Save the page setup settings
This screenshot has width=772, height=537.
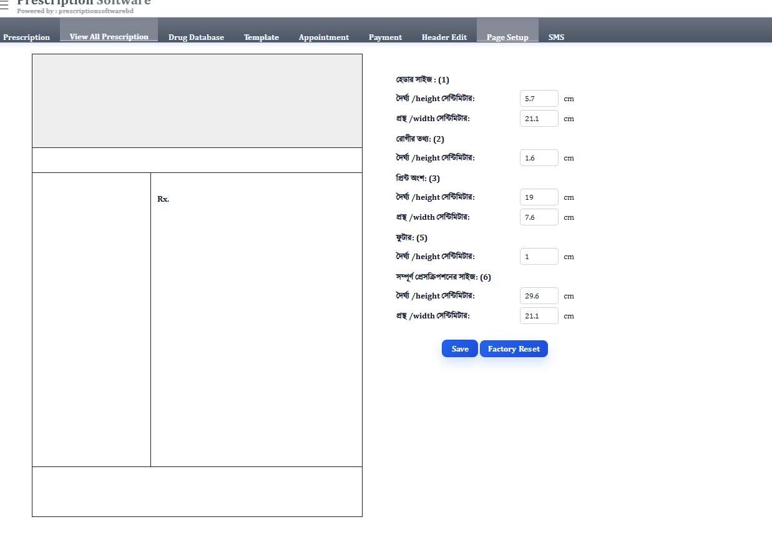(460, 348)
